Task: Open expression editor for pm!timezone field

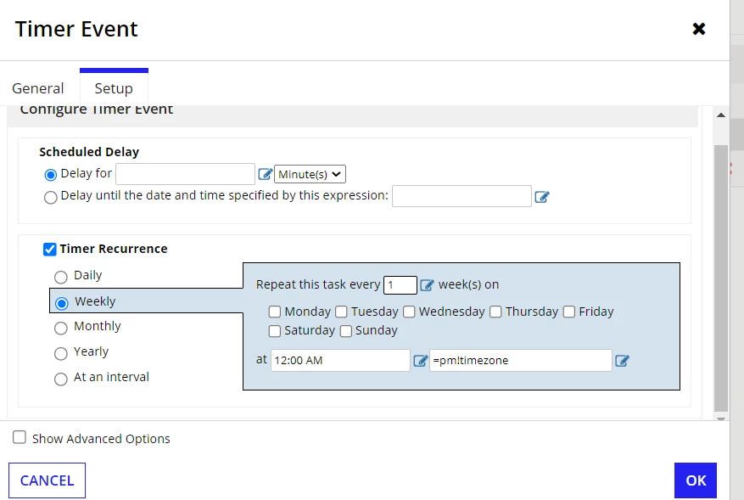Action: 622,361
